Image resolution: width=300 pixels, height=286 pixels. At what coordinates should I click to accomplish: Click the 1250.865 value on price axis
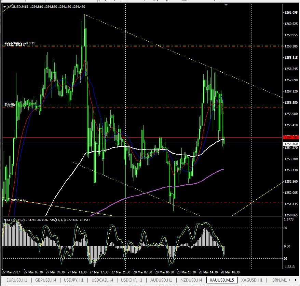[291, 215]
